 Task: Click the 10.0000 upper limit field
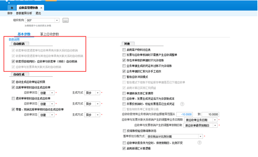click(210, 114)
